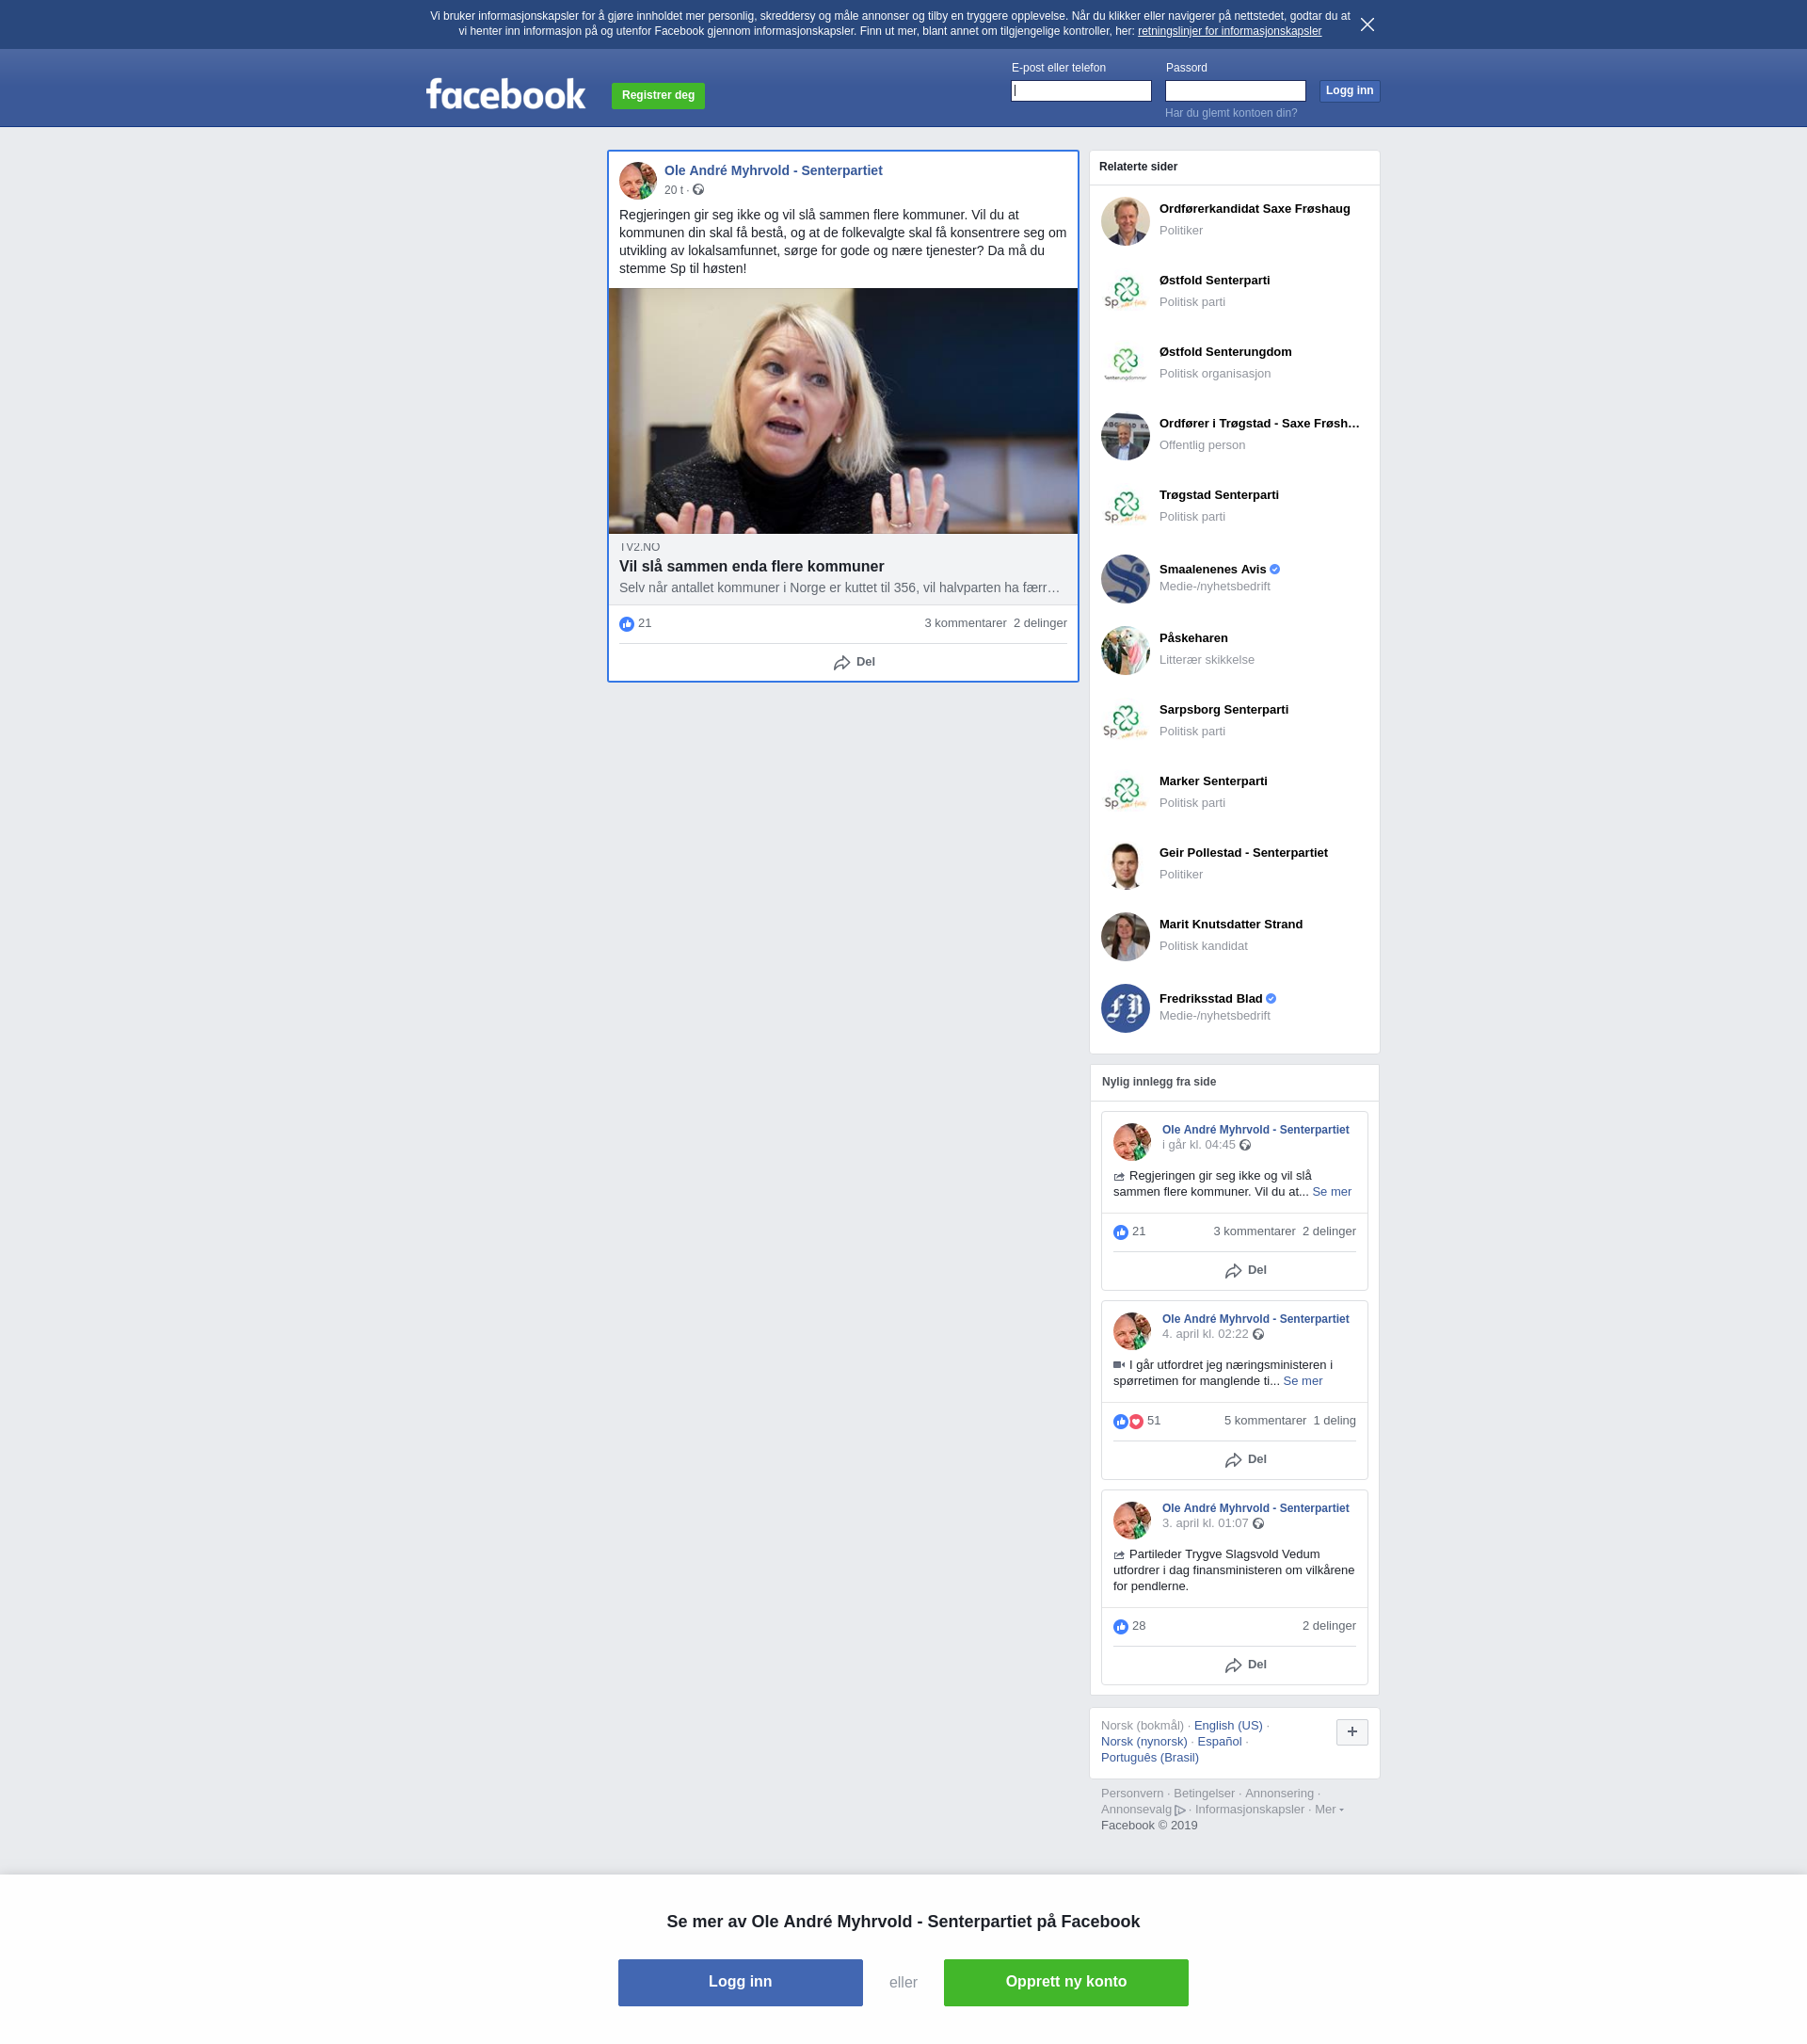Open the Annonsering footer link
Viewport: 1807px width, 2044px height.
coord(1278,1793)
